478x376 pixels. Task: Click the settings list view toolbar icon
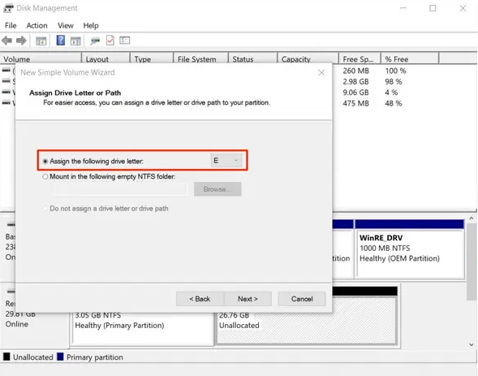125,41
